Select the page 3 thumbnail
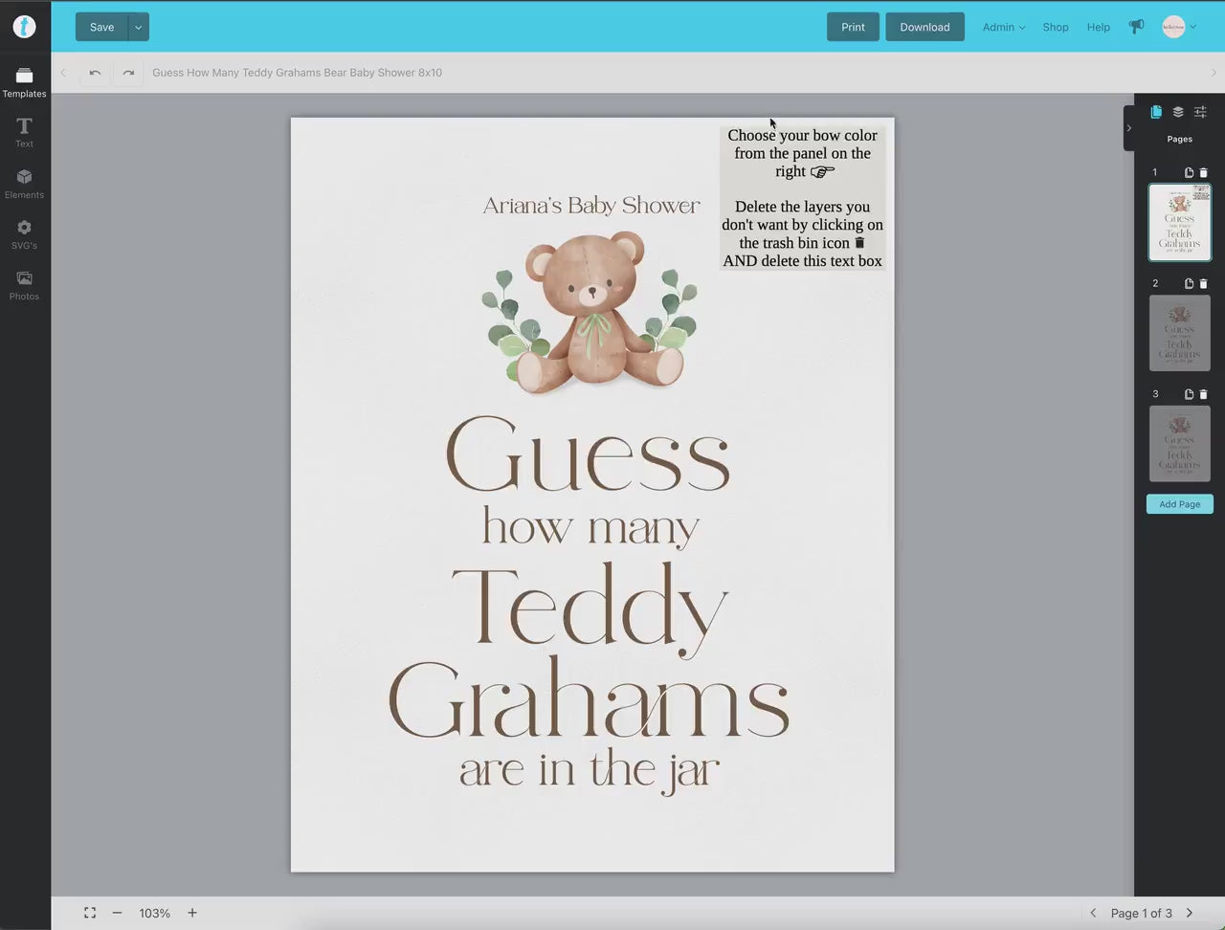Screen dimensions: 1225x930 click(1179, 443)
